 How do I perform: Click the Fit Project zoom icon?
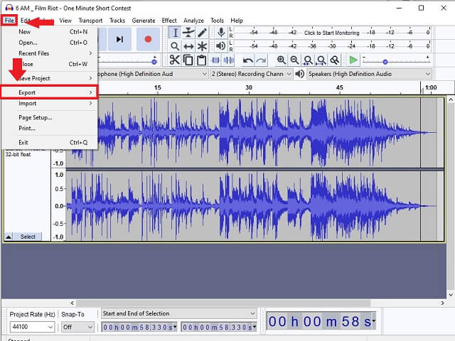pyautogui.click(x=321, y=60)
